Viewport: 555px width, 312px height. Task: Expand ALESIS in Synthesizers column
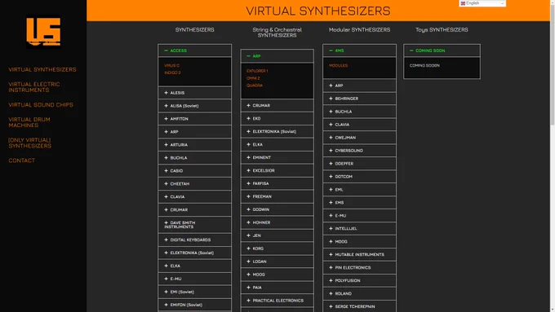(x=195, y=93)
